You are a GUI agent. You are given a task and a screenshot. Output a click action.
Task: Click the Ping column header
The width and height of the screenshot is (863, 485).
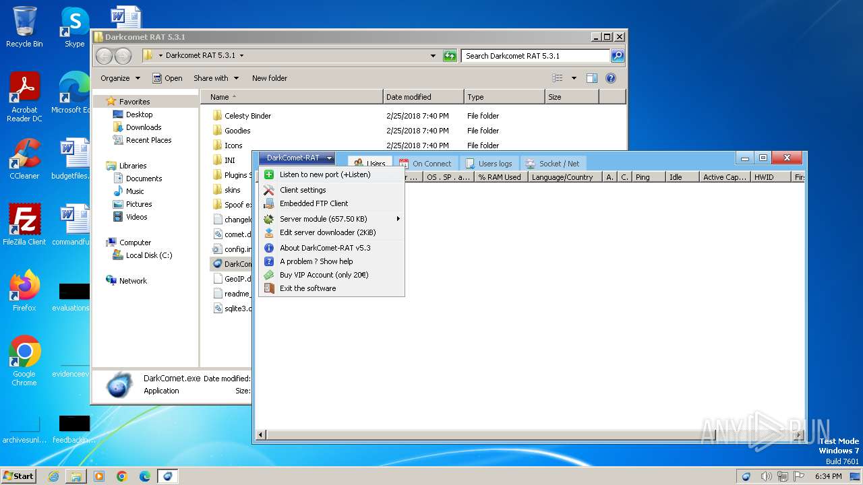coord(647,177)
